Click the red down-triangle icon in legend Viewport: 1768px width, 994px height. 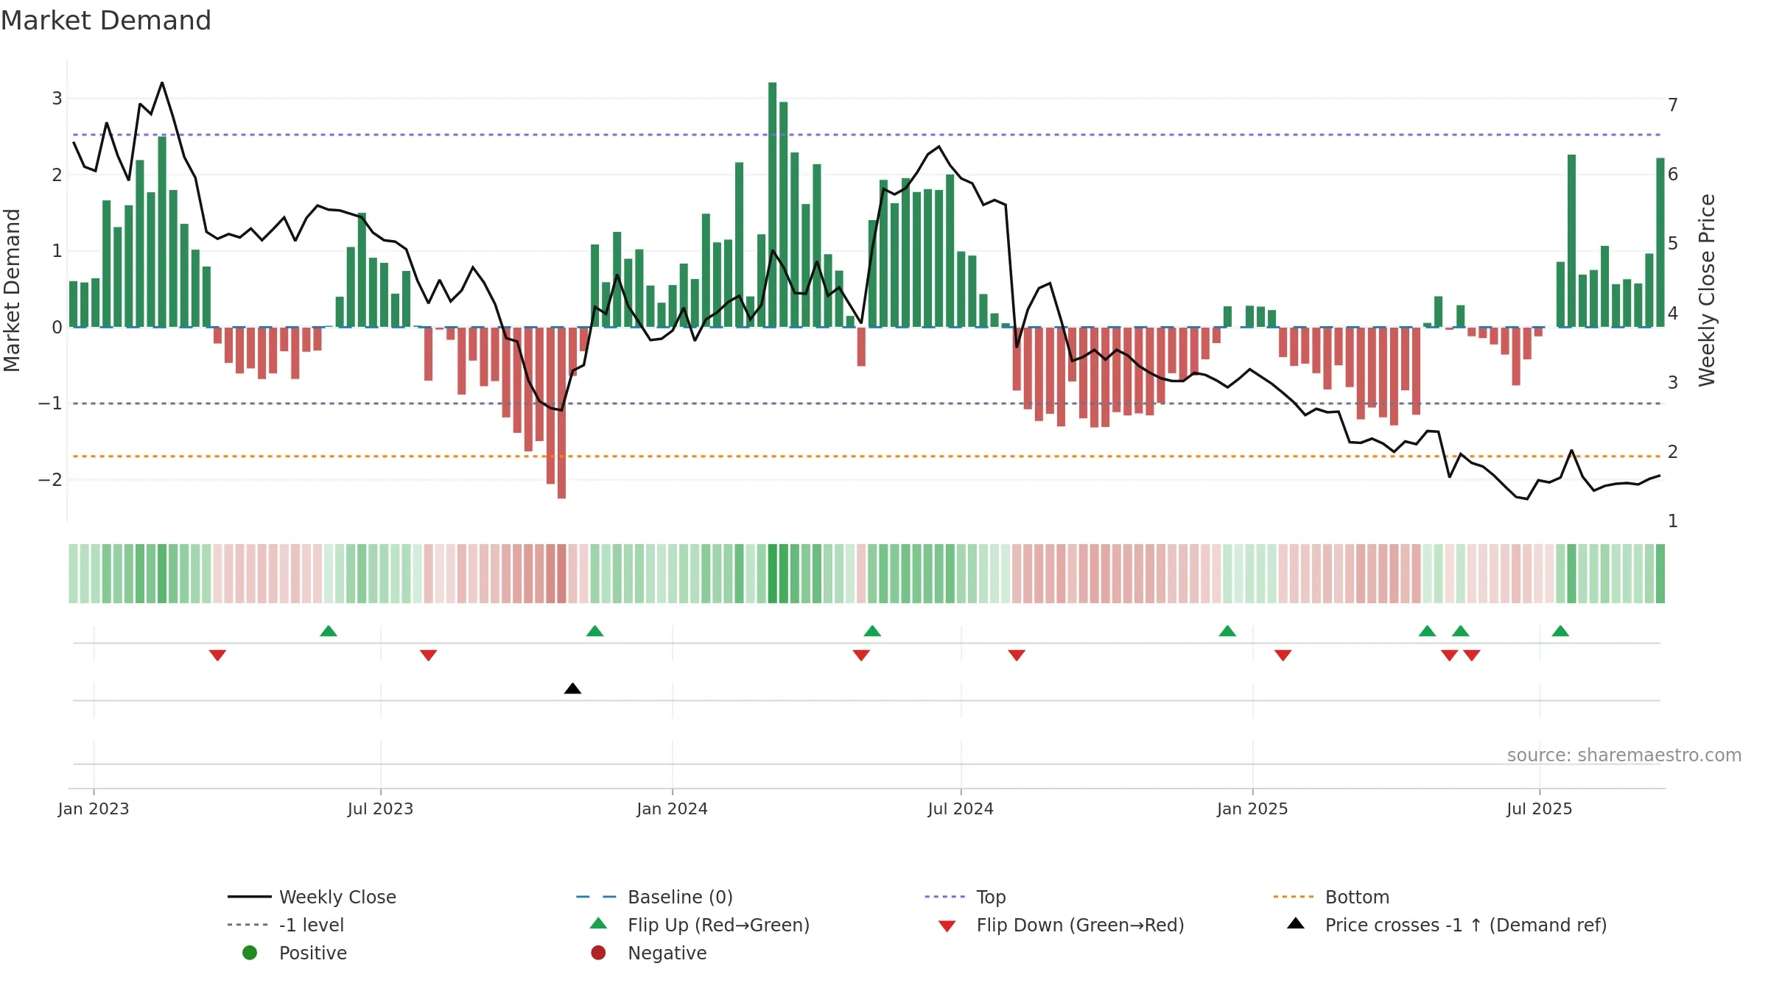[x=947, y=926]
